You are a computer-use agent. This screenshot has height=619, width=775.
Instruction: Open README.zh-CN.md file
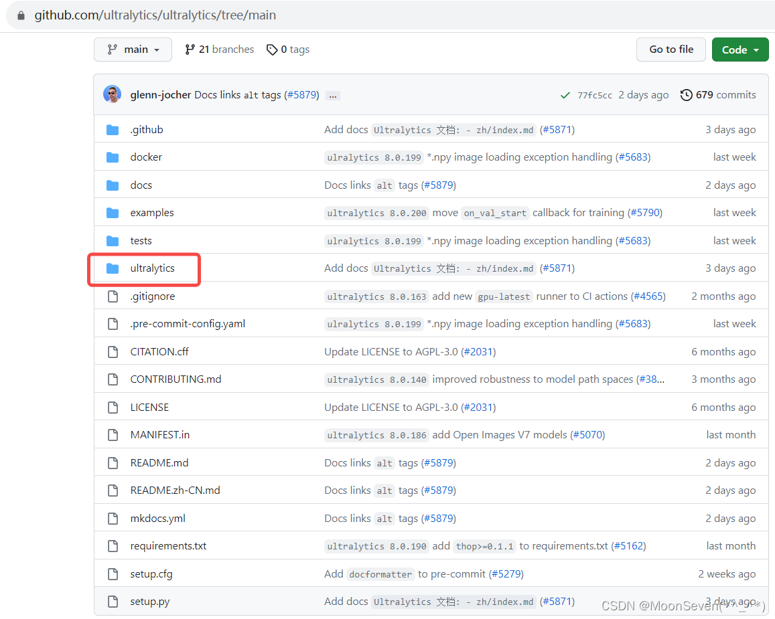click(175, 491)
